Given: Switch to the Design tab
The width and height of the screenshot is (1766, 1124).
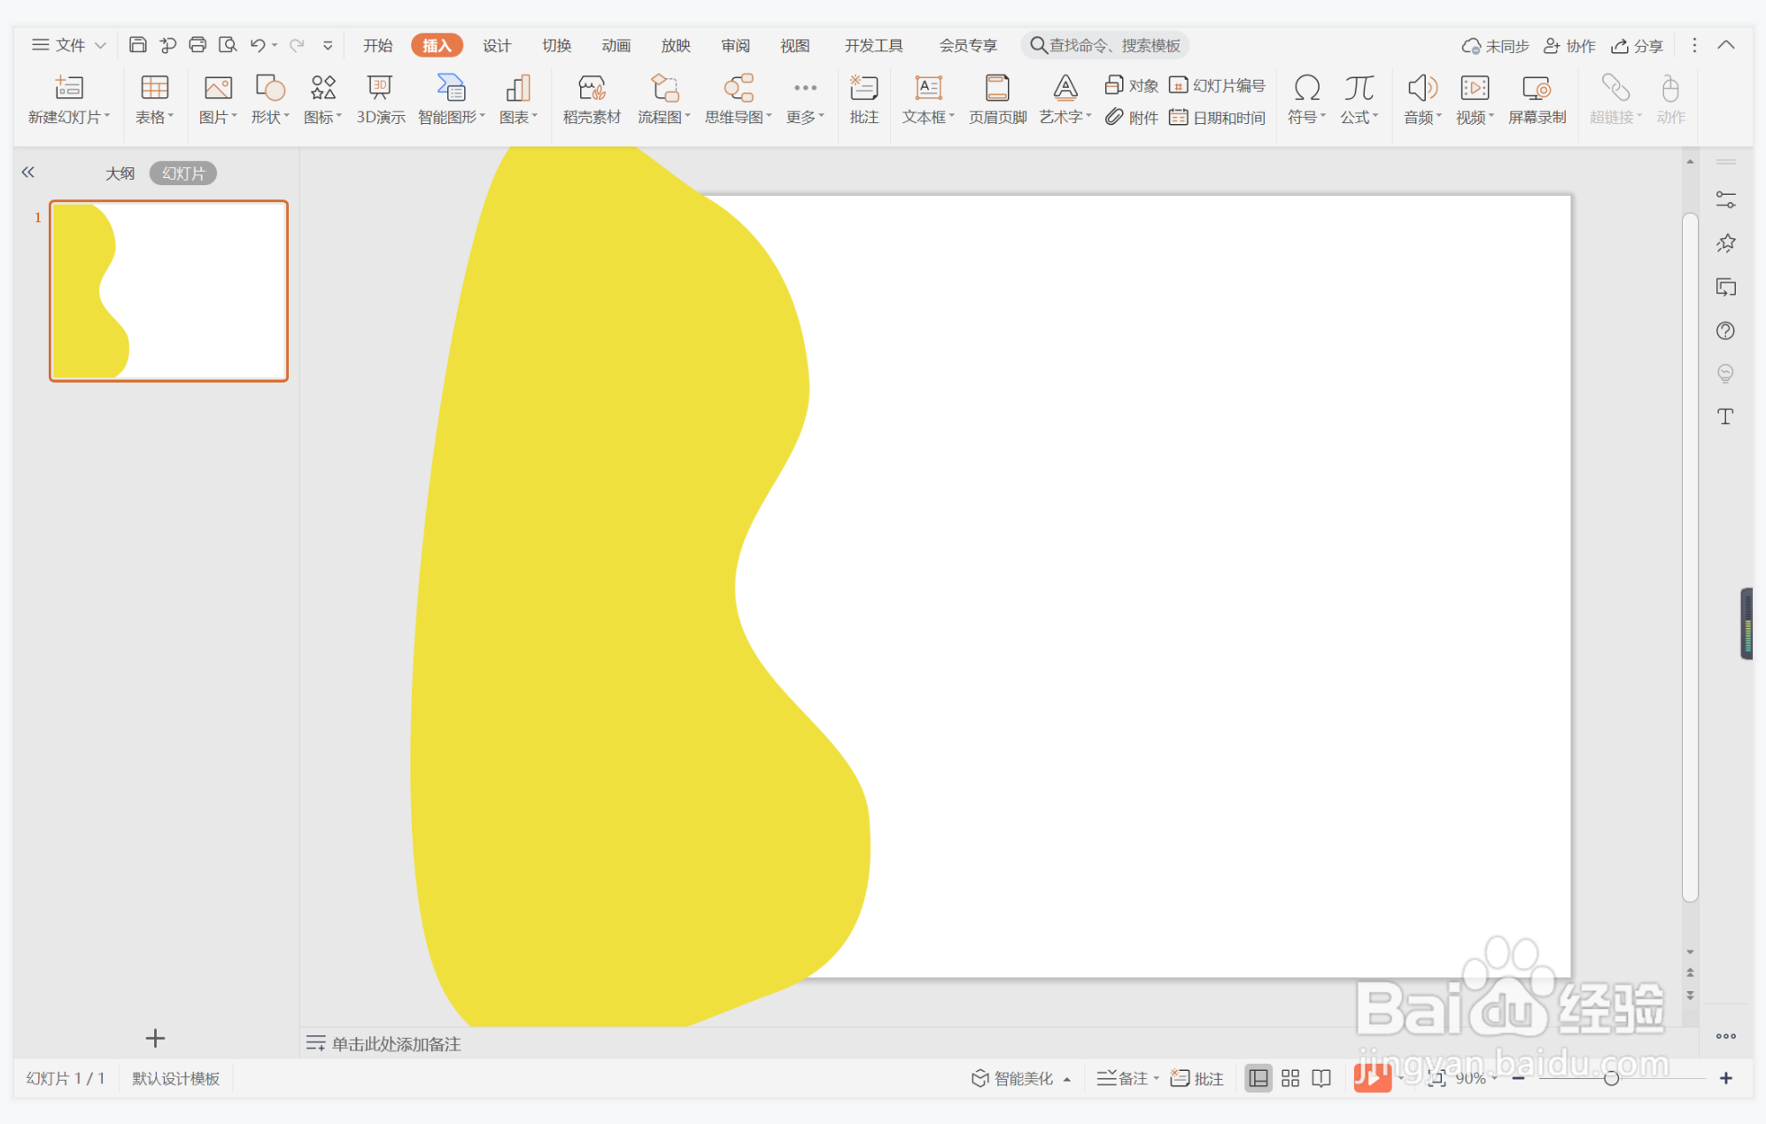Looking at the screenshot, I should tap(496, 45).
